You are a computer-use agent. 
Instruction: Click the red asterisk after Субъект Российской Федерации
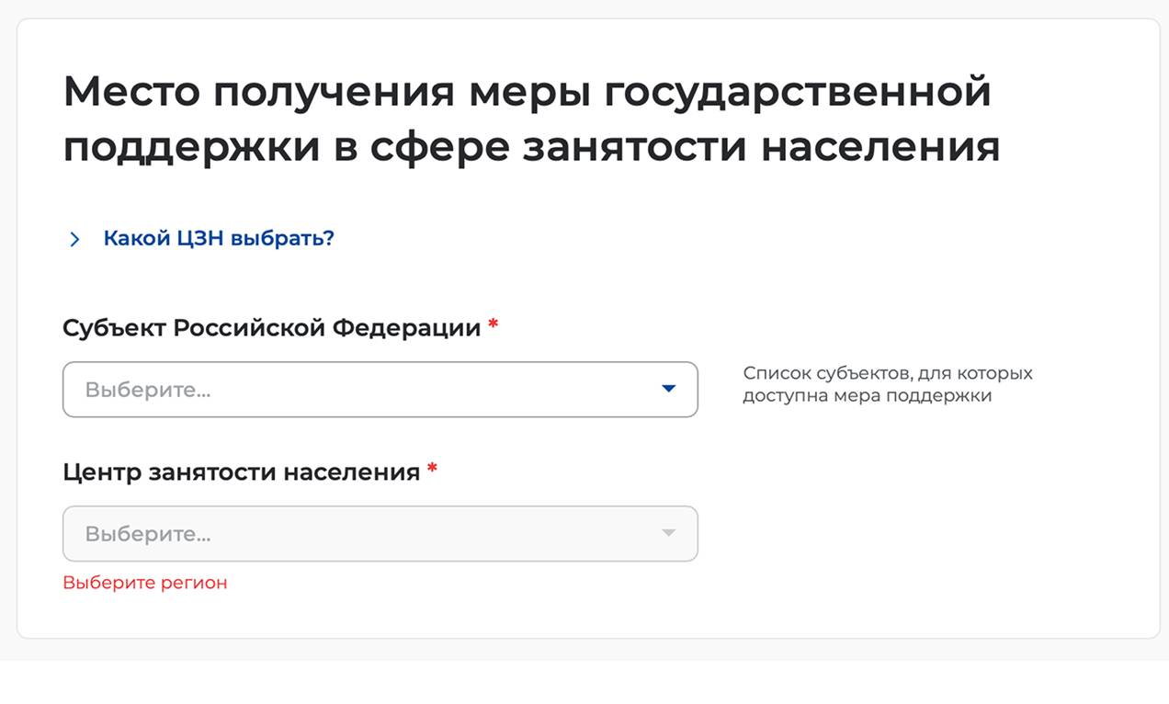[494, 325]
